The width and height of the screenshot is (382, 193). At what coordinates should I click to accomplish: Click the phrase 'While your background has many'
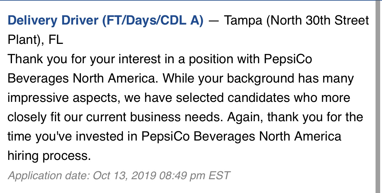258,79
